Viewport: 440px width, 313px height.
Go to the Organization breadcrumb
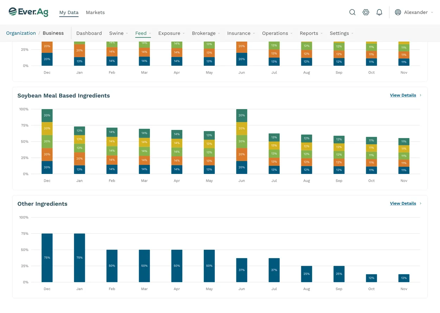tap(21, 33)
